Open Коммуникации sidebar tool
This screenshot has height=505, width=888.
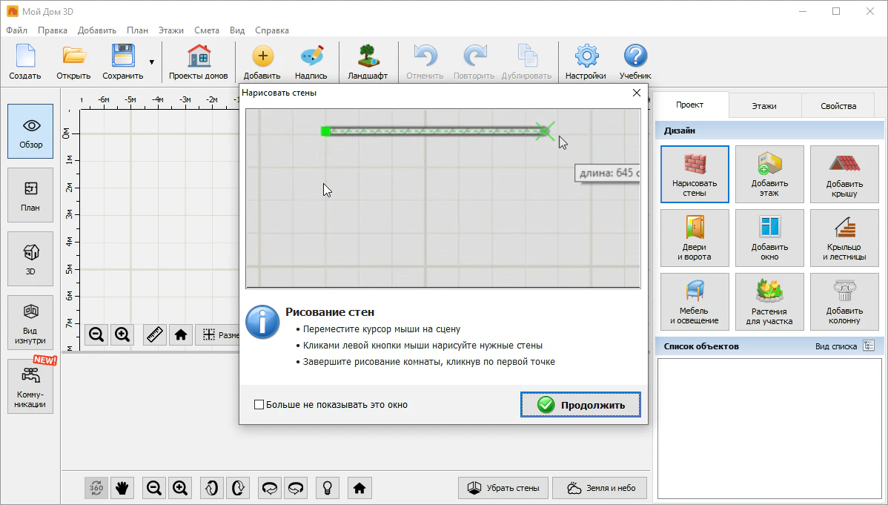(30, 386)
